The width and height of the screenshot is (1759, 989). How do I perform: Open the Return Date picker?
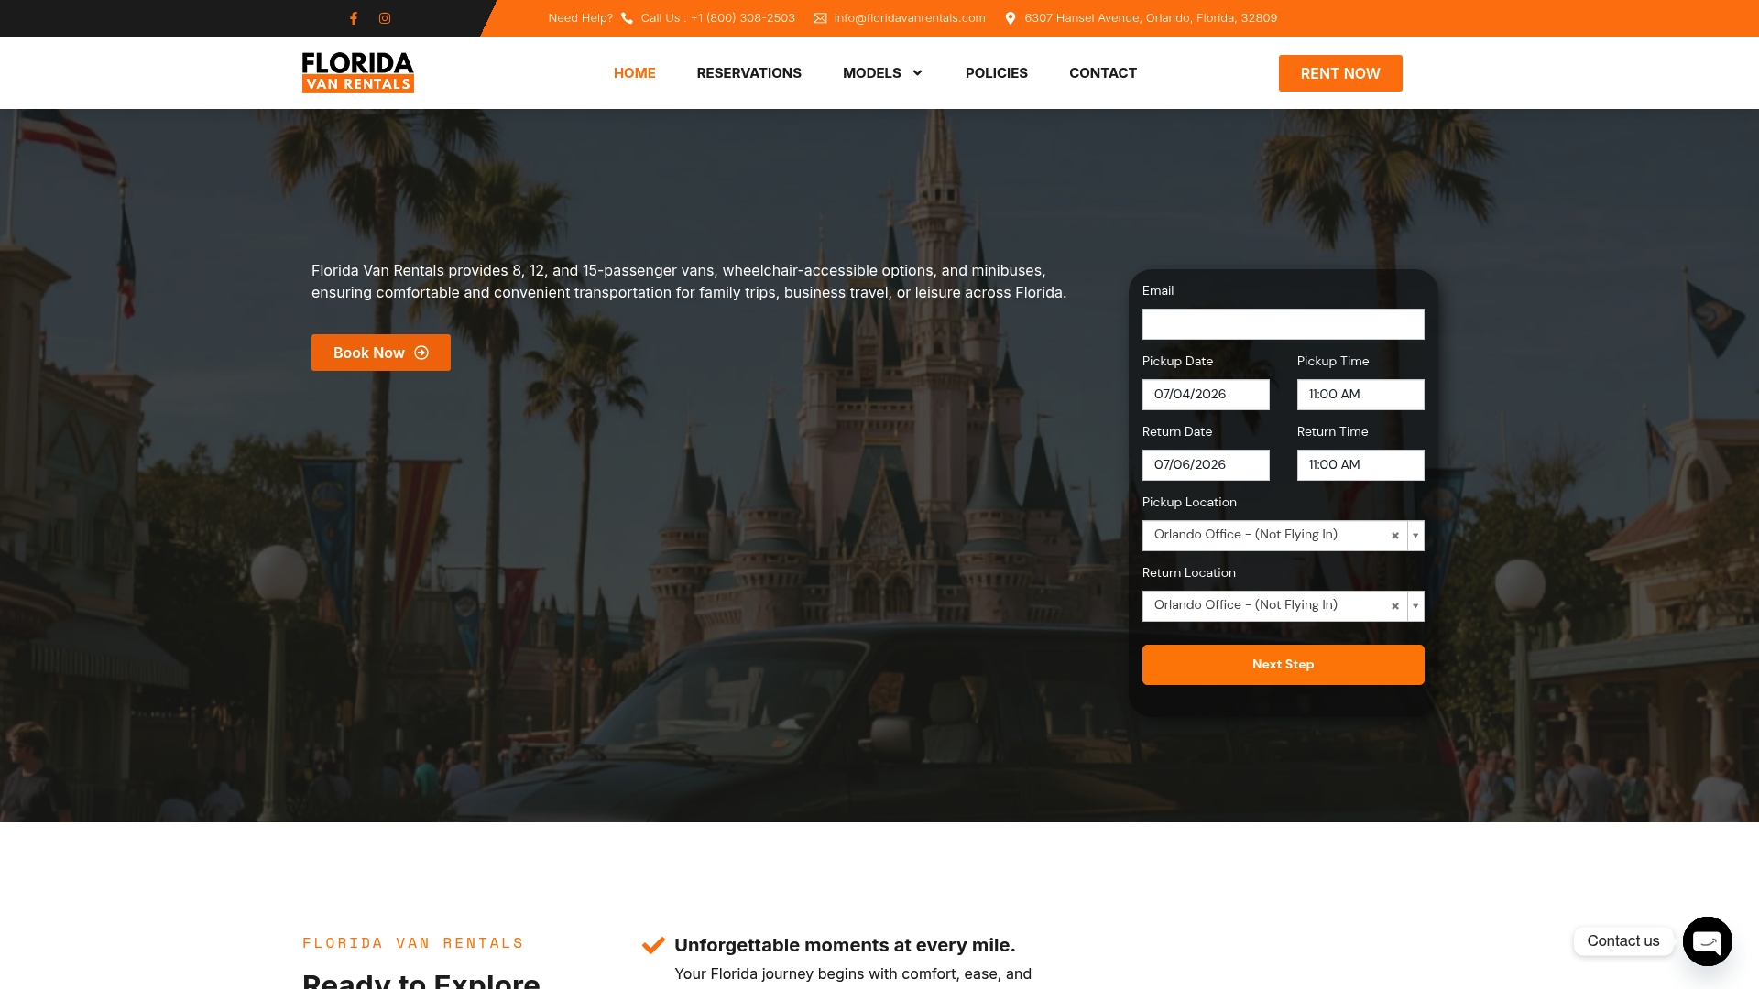pyautogui.click(x=1206, y=465)
